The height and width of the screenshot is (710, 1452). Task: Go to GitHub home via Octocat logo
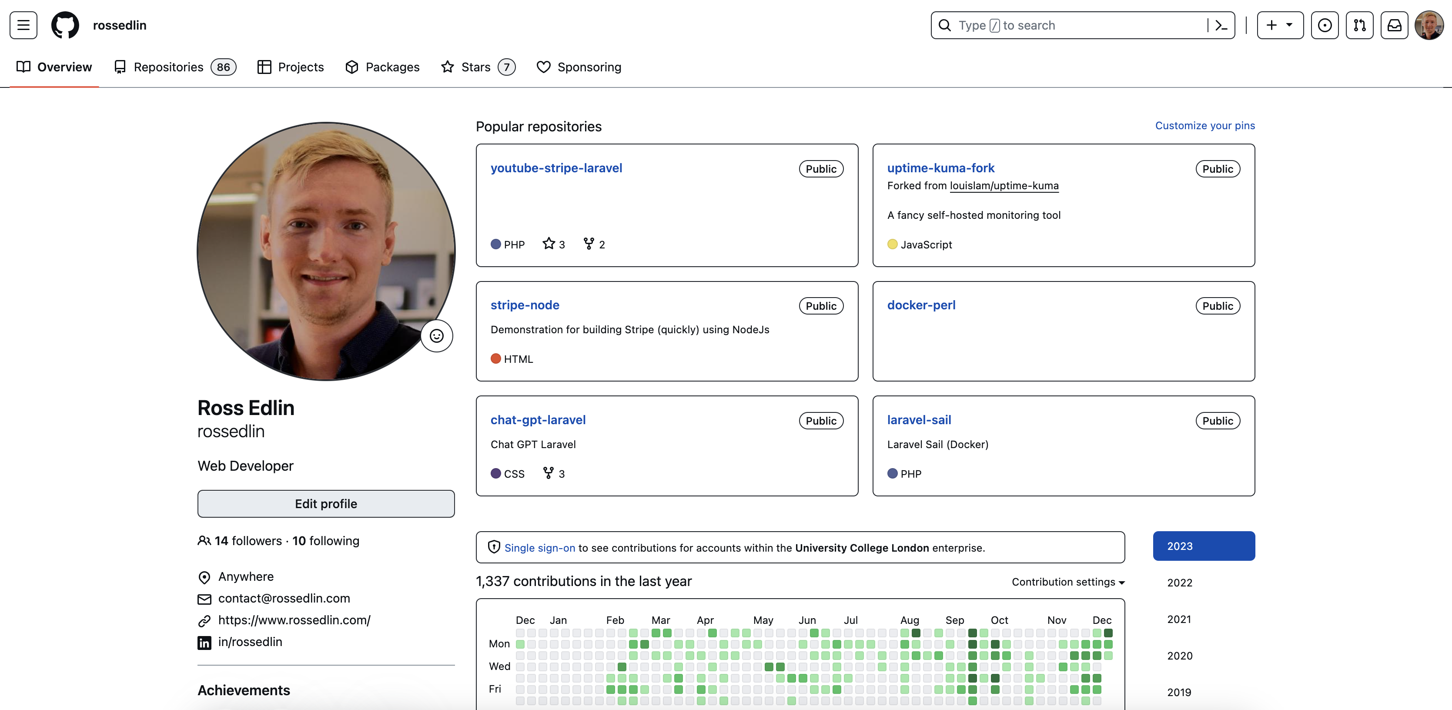65,25
